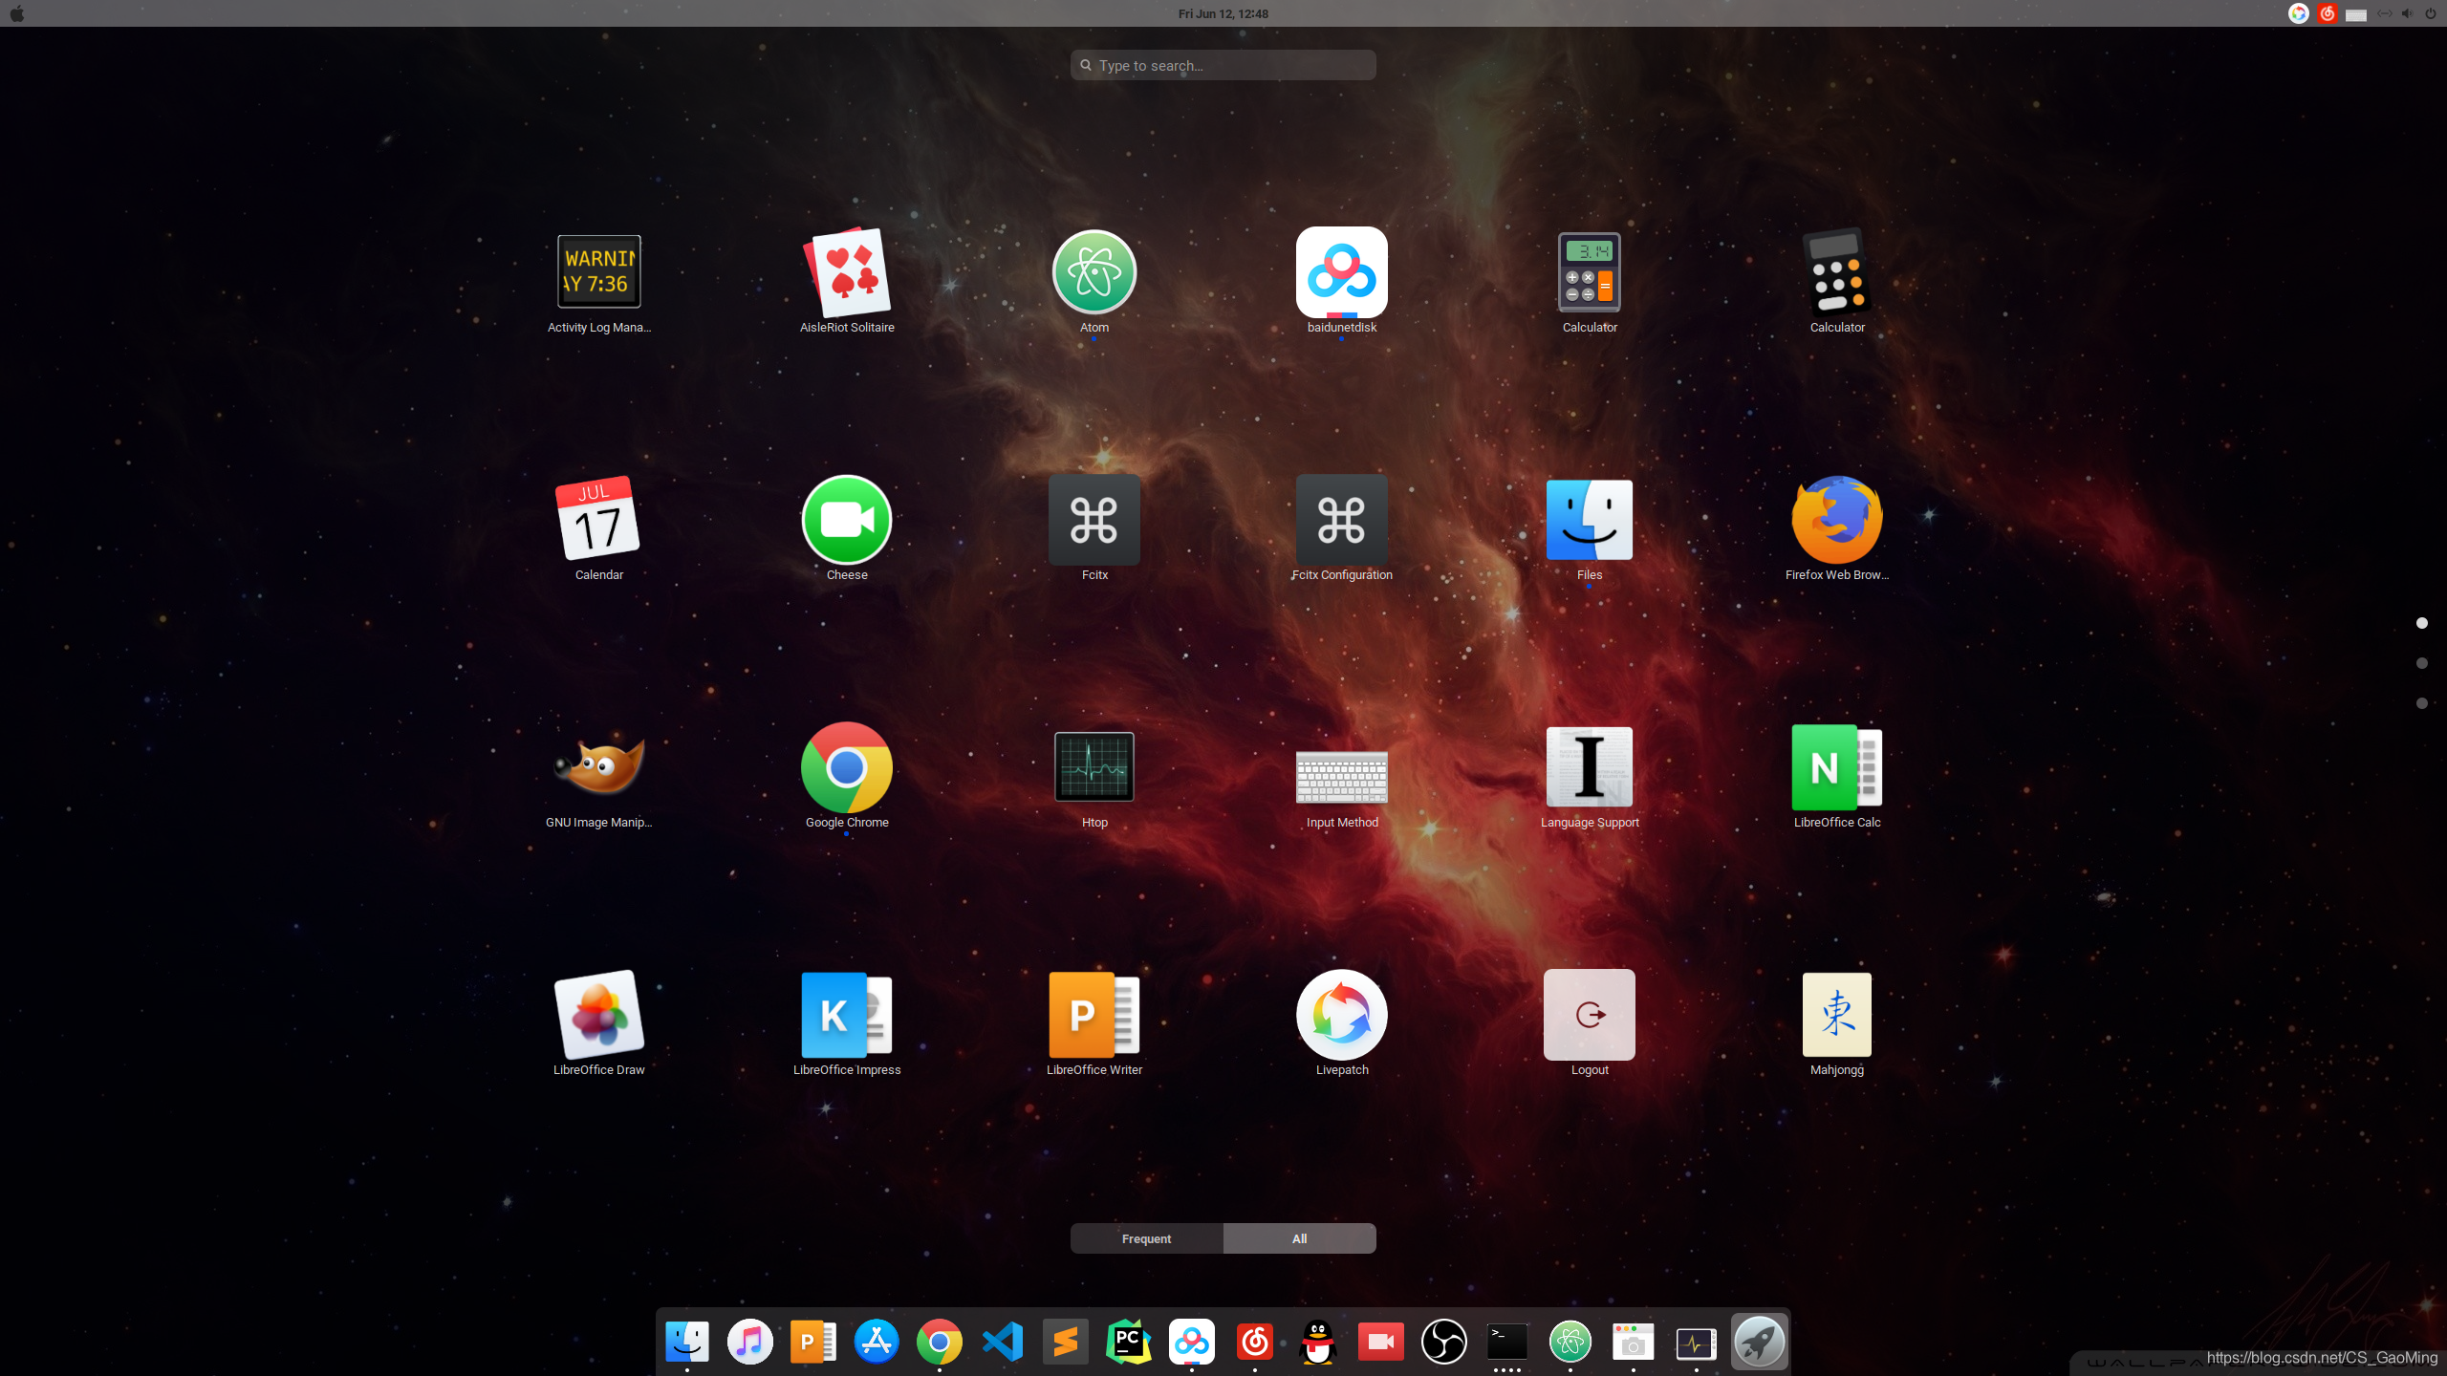
Task: Go to the second page indicator dot
Action: 2421,663
